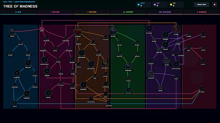Select the Madness node with red connectors on left
This screenshot has width=220, height=123.
(x=189, y=47)
